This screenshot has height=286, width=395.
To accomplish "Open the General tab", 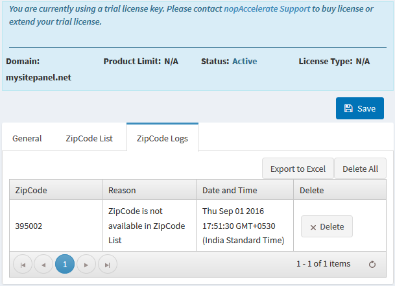I will (x=27, y=138).
